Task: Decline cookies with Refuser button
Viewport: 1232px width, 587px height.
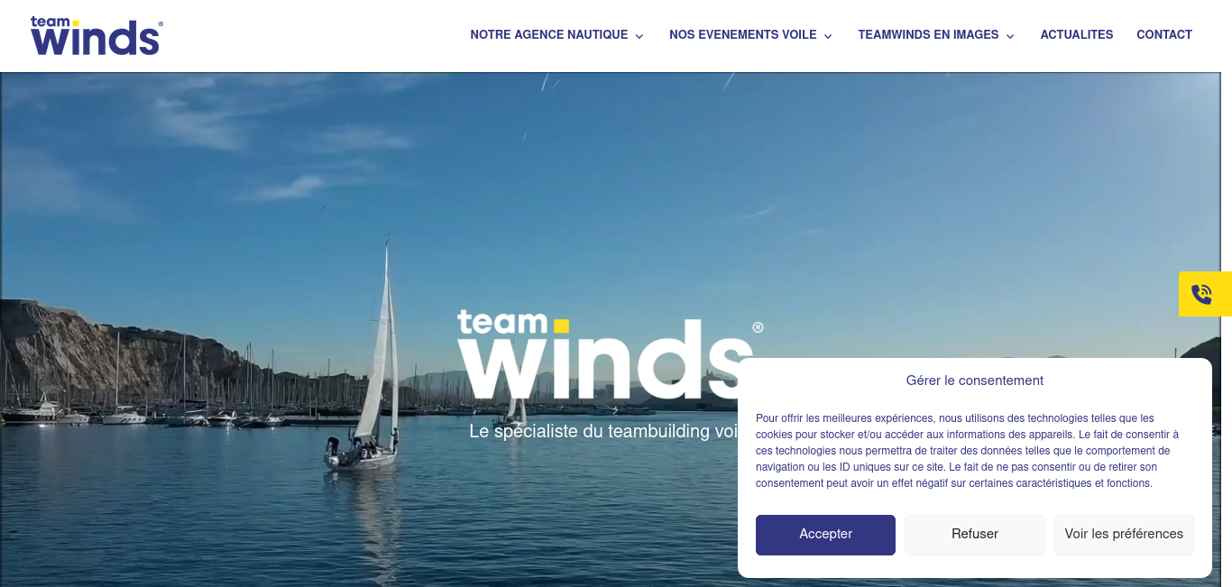Action: 975,535
